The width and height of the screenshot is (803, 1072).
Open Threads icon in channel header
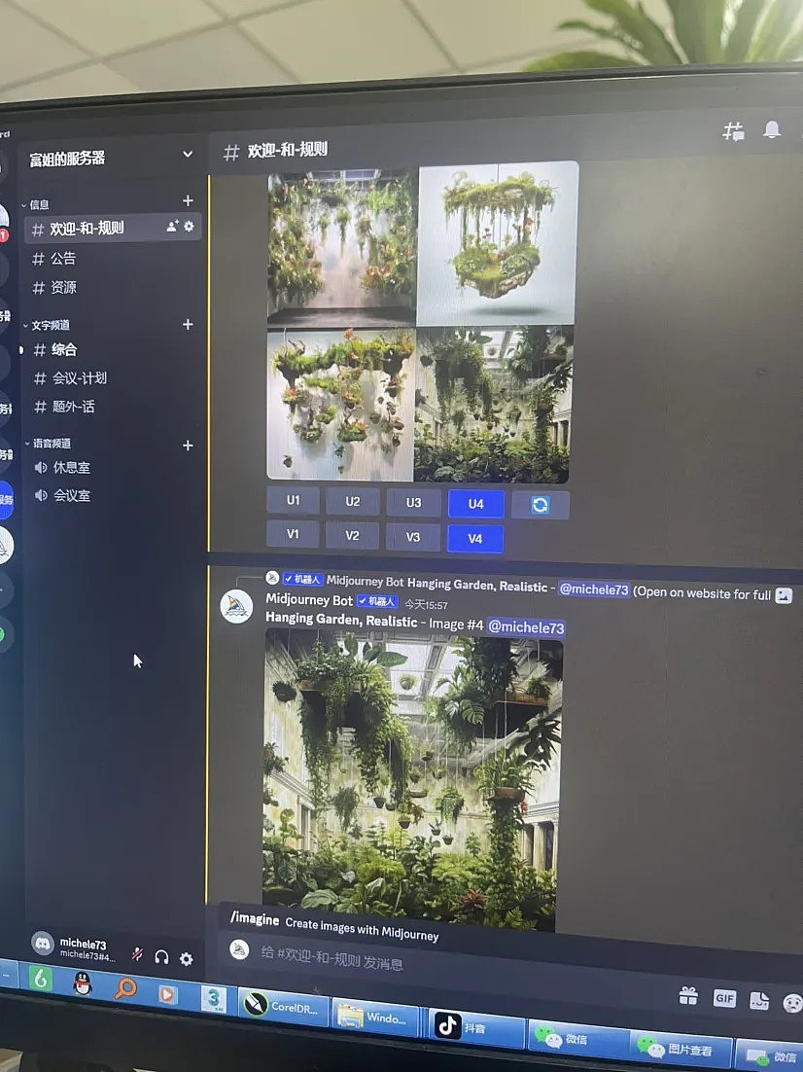[733, 130]
